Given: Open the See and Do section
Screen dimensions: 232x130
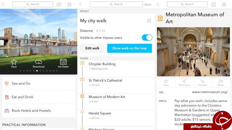Looking at the screenshot, I should point(39,83).
